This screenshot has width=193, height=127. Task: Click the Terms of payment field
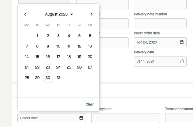tap(179, 118)
